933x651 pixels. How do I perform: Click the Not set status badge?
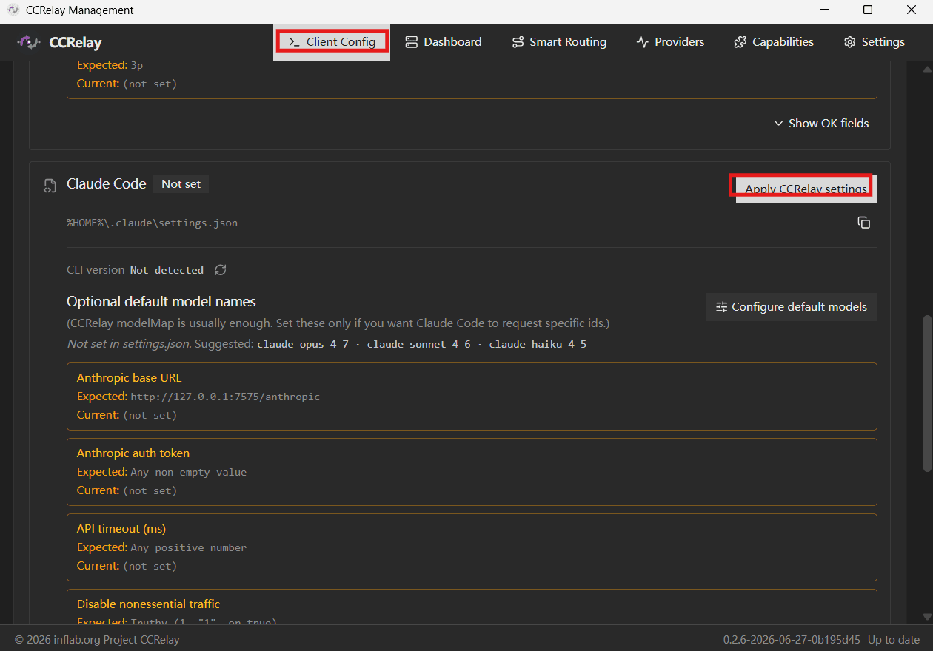(181, 184)
